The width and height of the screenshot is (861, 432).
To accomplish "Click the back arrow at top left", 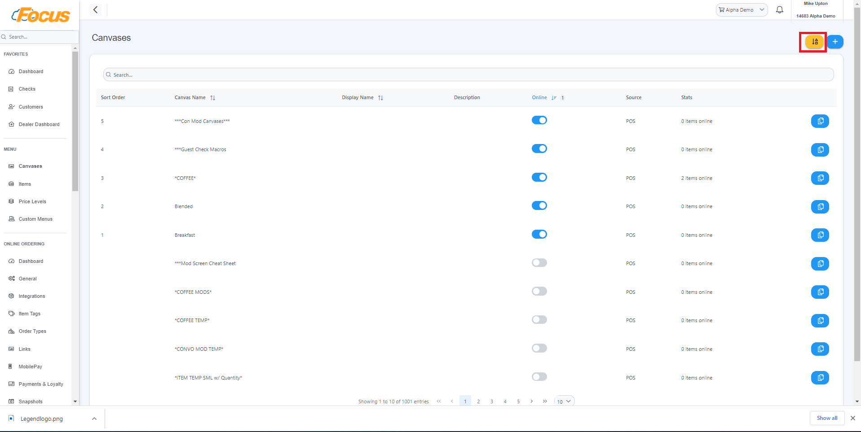I will pyautogui.click(x=95, y=9).
